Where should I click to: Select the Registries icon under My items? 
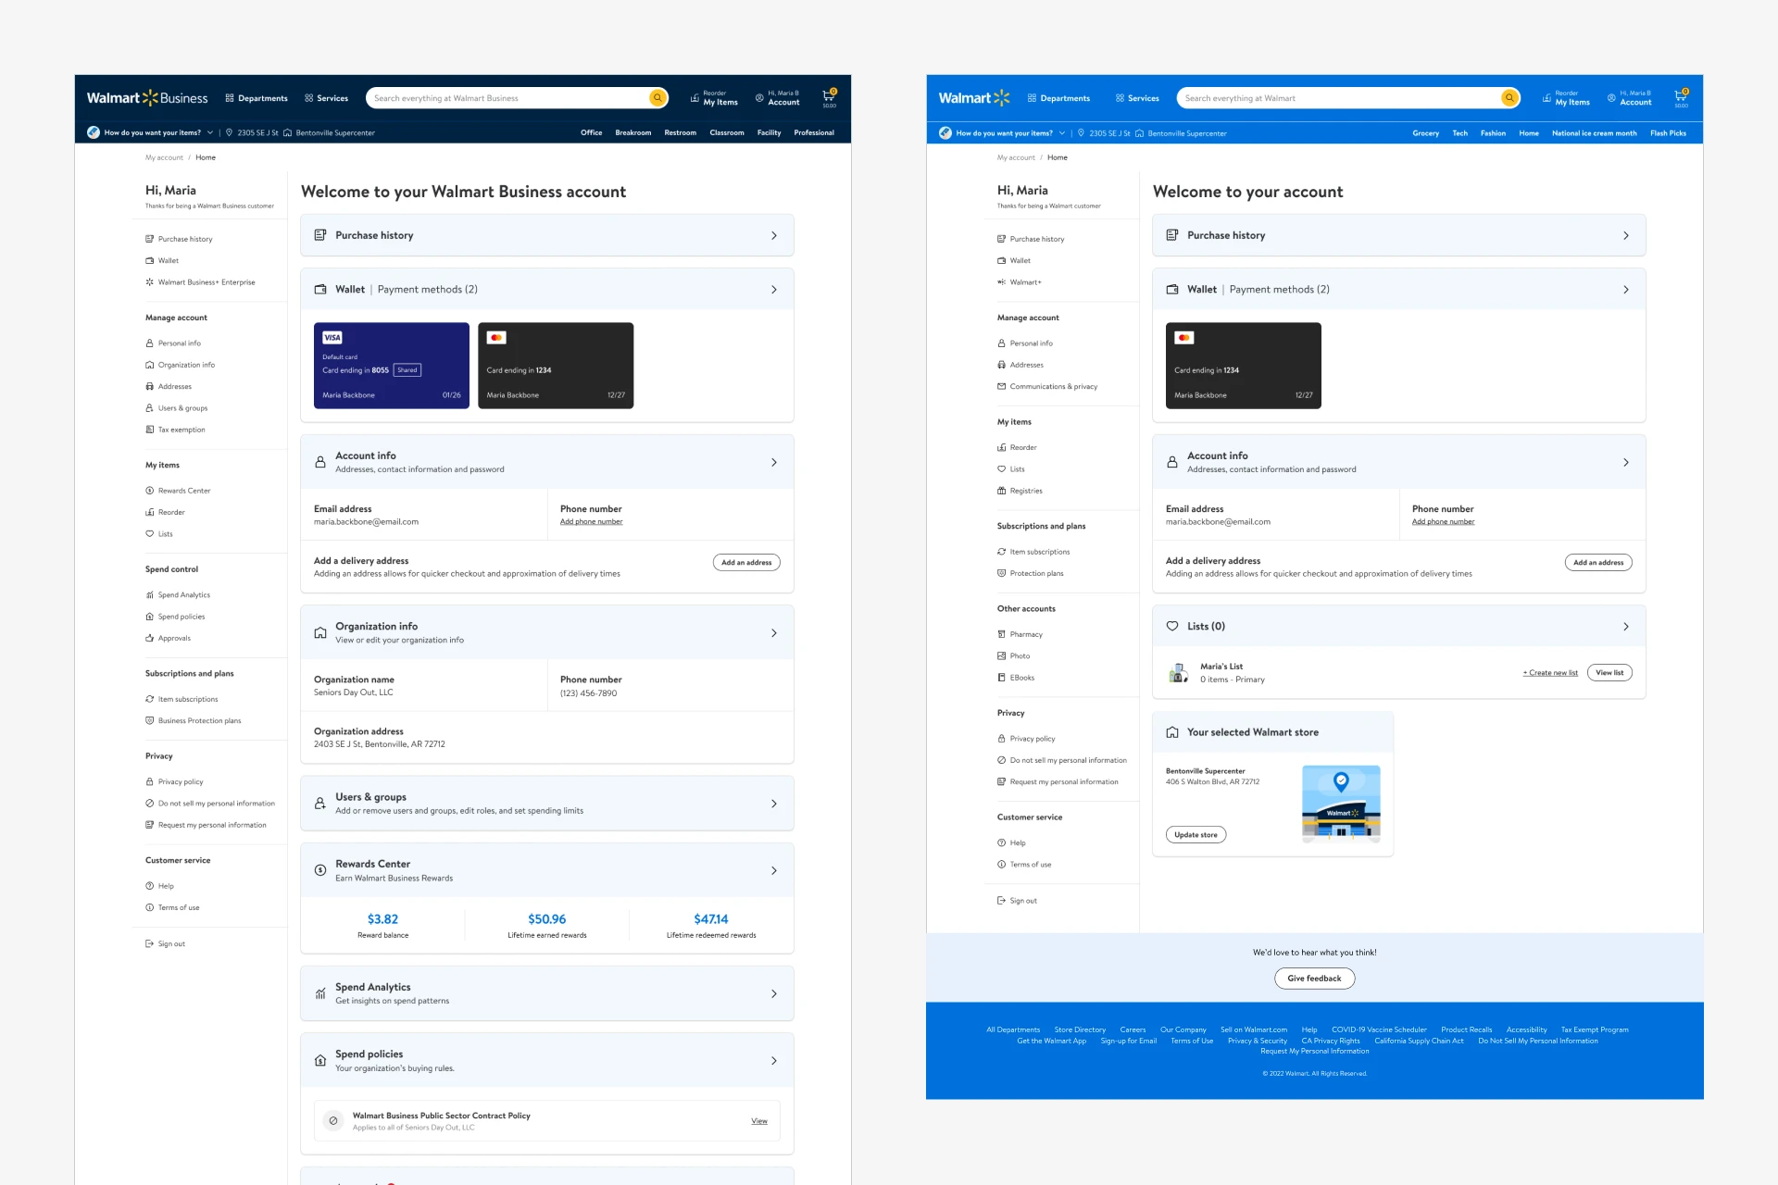pos(1002,491)
